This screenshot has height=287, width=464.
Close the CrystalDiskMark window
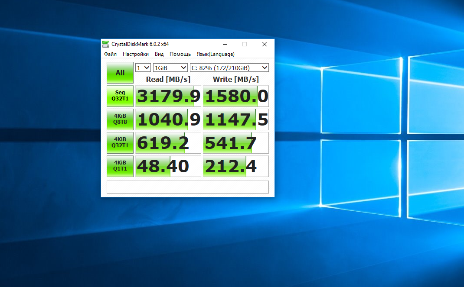point(265,44)
